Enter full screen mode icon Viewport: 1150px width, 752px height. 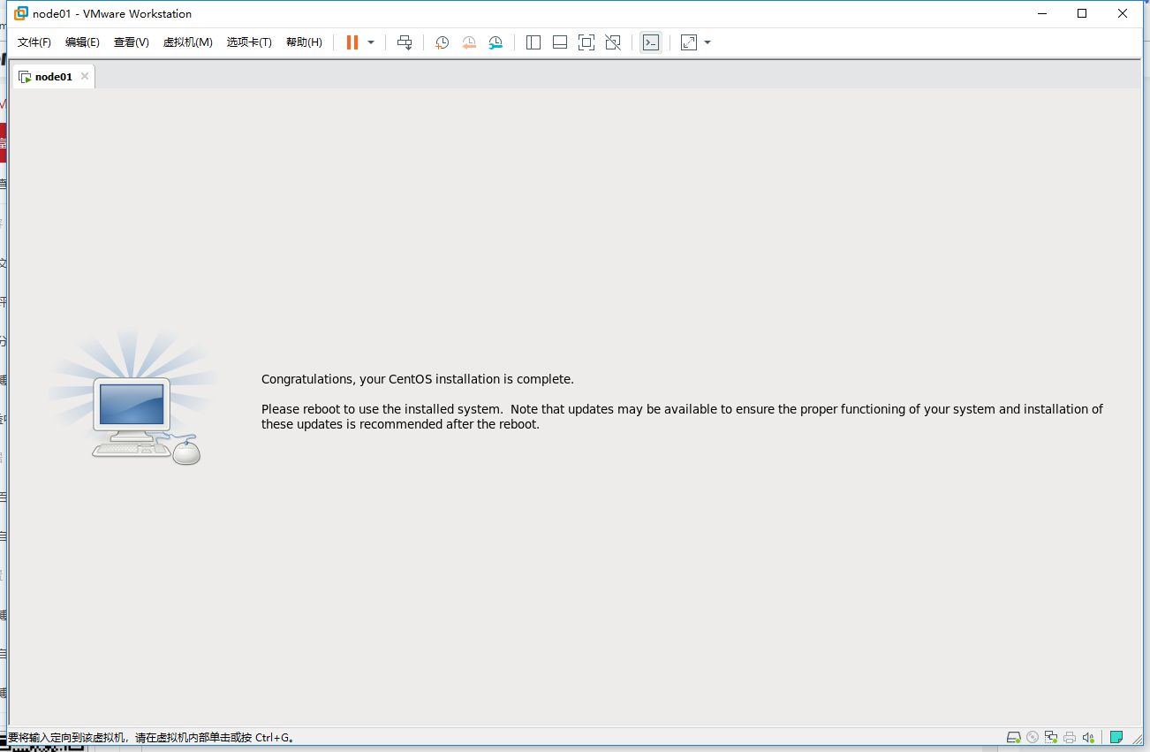586,42
